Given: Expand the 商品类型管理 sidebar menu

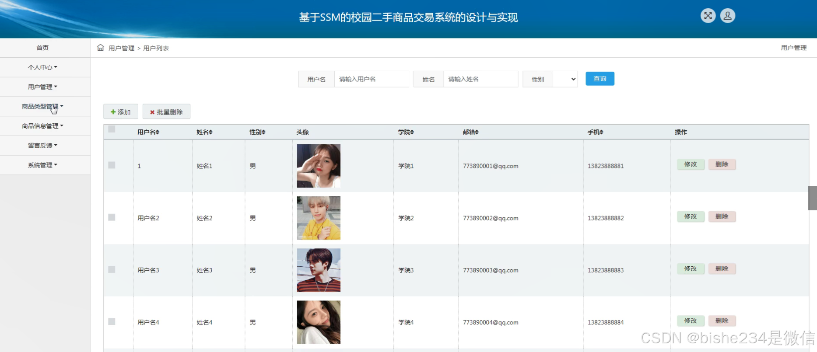Looking at the screenshot, I should (45, 106).
